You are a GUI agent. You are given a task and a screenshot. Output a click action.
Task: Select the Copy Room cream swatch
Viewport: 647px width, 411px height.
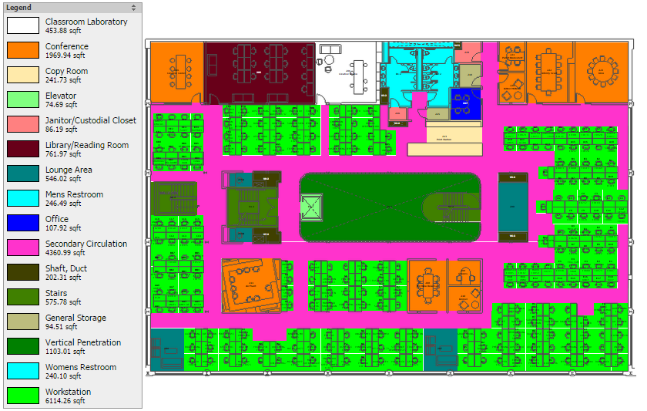[23, 75]
